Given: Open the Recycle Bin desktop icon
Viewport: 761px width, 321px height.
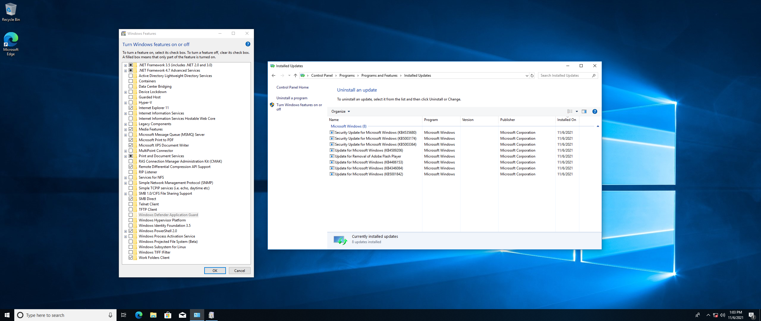Looking at the screenshot, I should tap(11, 12).
